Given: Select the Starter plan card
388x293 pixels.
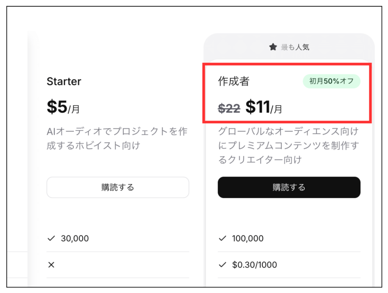Looking at the screenshot, I should click(x=117, y=151).
